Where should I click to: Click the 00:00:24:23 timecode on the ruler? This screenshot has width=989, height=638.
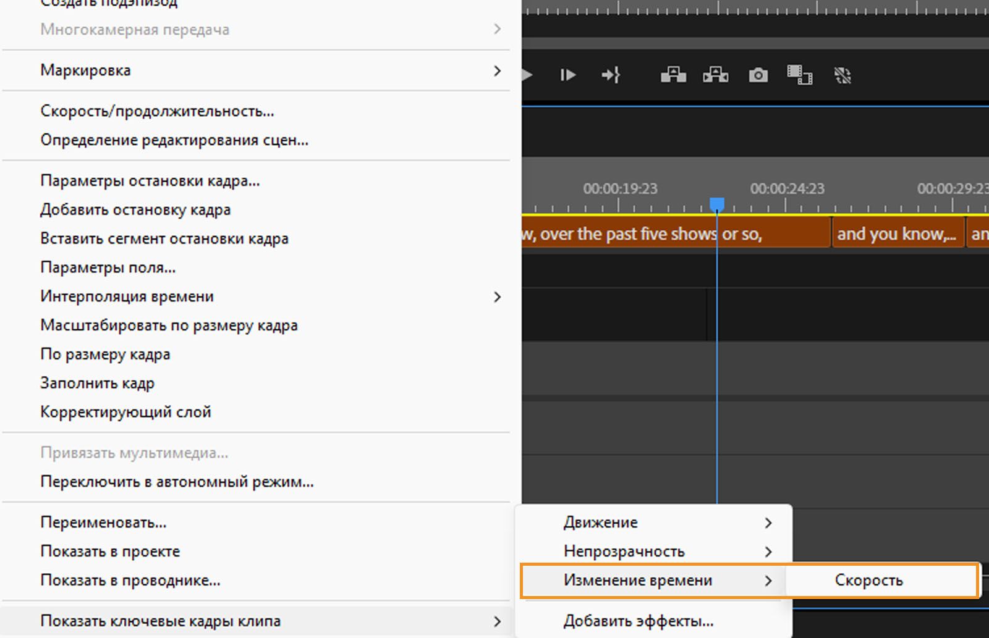[787, 189]
